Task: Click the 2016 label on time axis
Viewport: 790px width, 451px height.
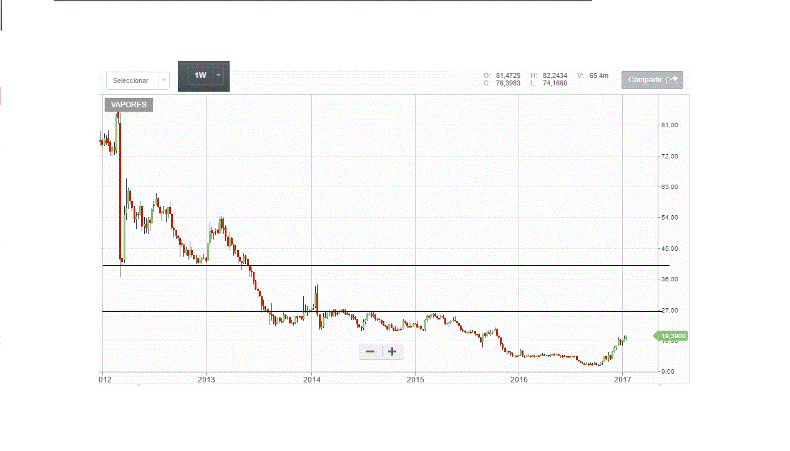Action: click(x=519, y=379)
